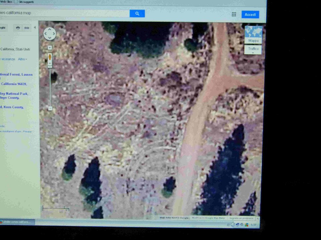Pan the map left with the left arrow
The image size is (321, 240).
click(x=45, y=34)
